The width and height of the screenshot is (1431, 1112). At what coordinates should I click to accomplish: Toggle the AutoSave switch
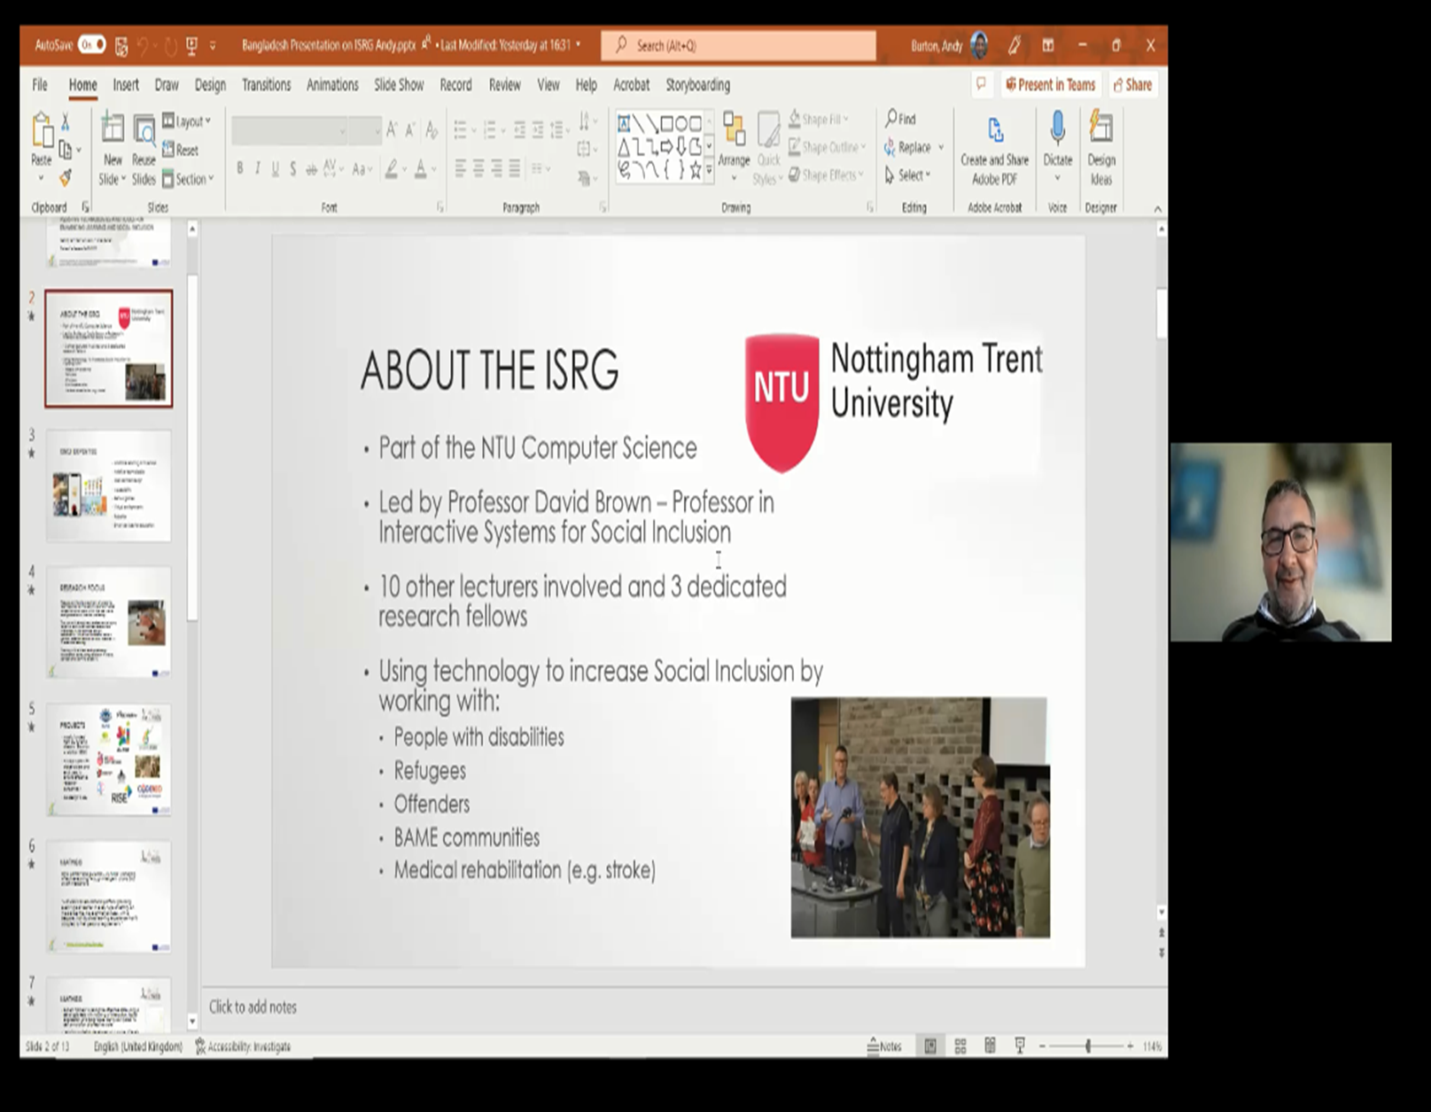pyautogui.click(x=92, y=44)
